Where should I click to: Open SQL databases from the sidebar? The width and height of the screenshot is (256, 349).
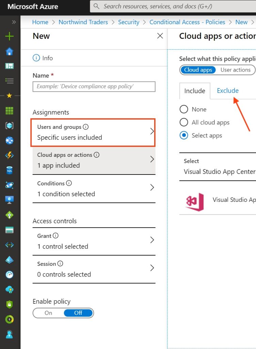10,170
